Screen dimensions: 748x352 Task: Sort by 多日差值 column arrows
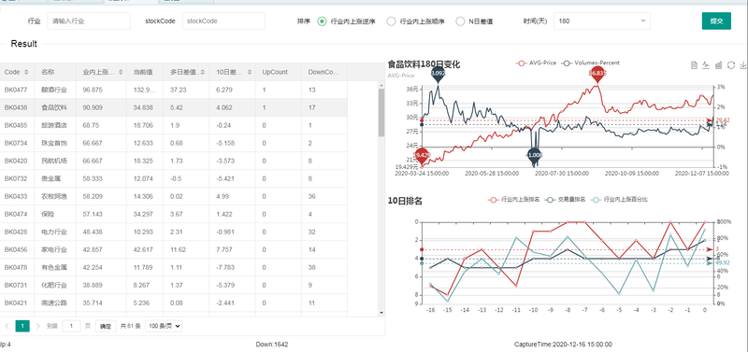[x=203, y=73]
